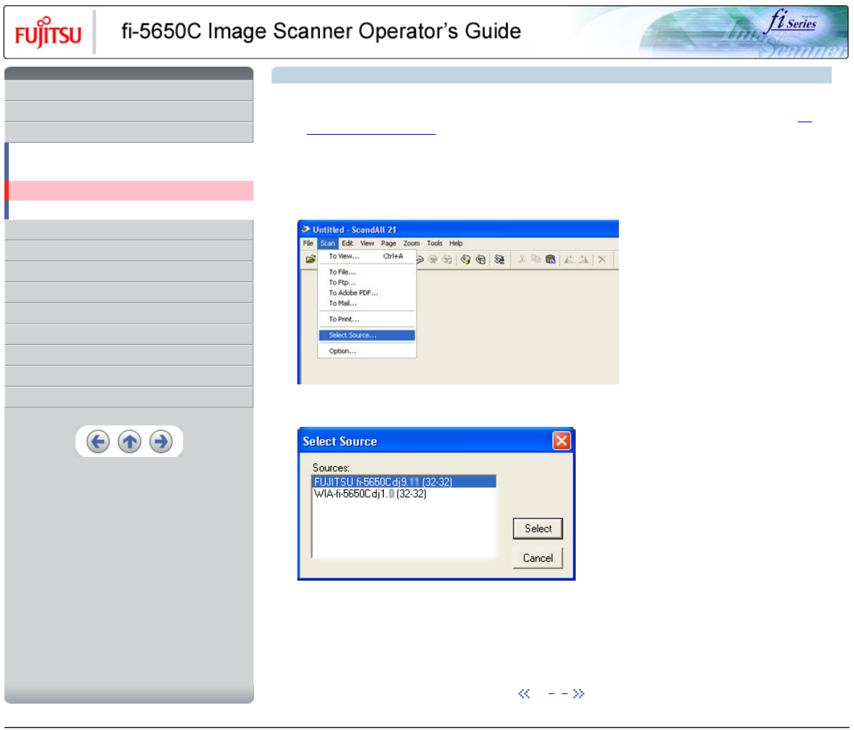Open the Tools menu in ScandAll

click(434, 243)
